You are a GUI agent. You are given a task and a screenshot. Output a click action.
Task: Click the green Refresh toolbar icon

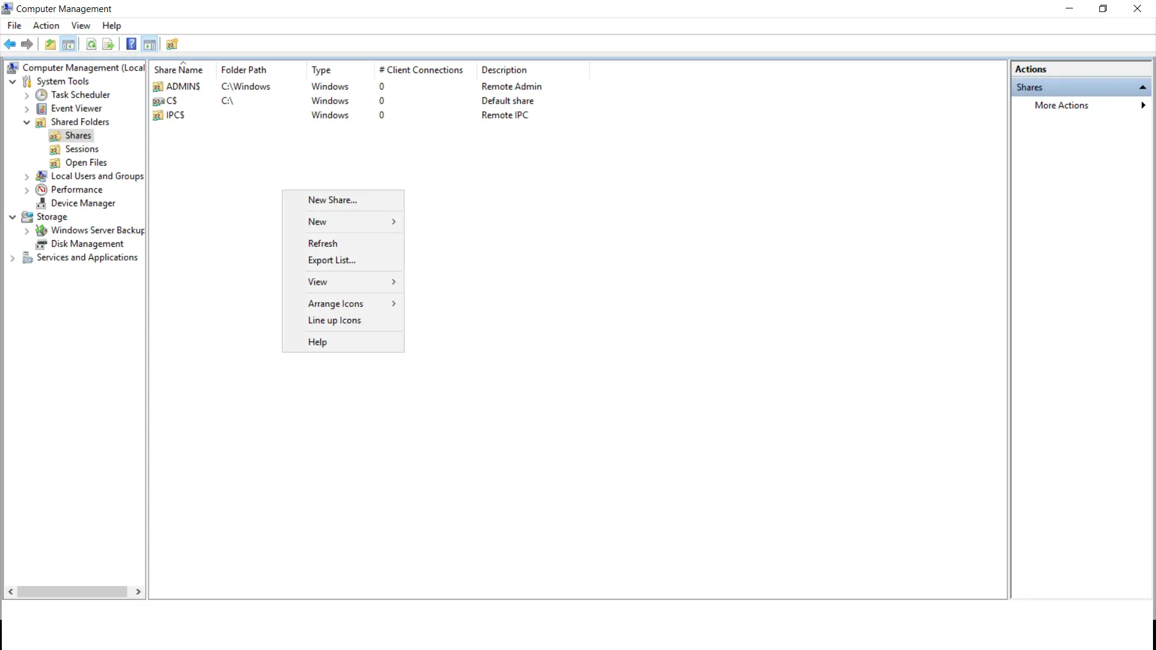(92, 44)
